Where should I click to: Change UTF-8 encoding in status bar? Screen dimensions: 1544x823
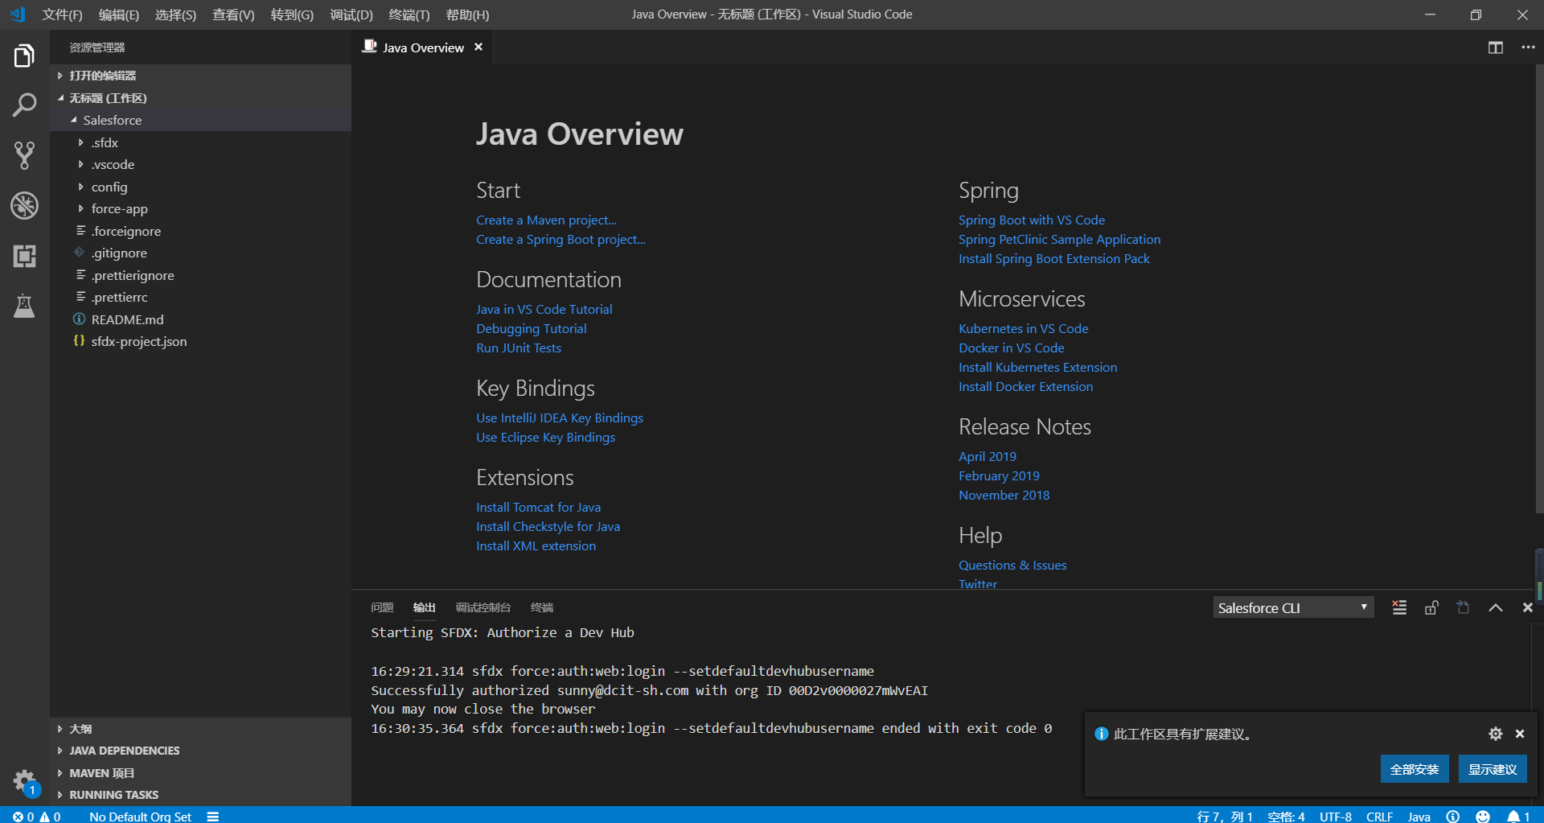coord(1335,816)
